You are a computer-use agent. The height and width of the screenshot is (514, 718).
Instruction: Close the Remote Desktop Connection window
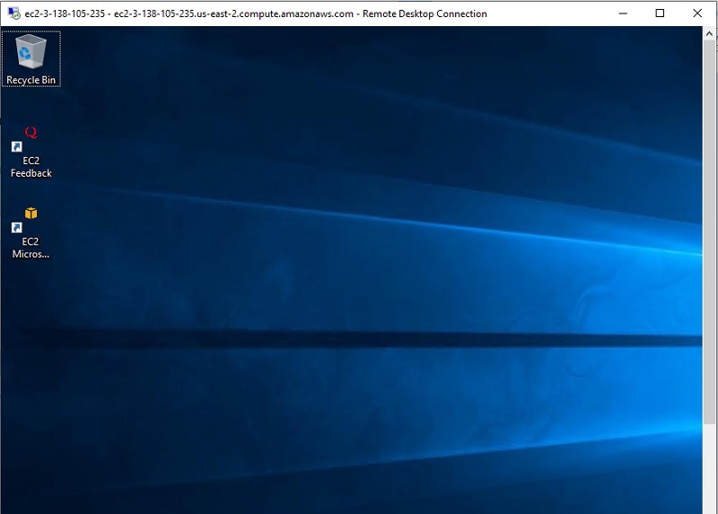coord(697,13)
